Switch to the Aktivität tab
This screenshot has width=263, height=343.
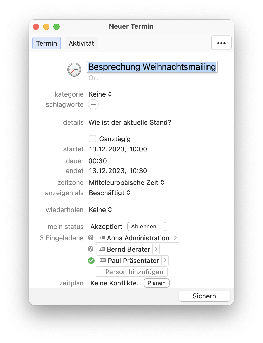pyautogui.click(x=81, y=43)
